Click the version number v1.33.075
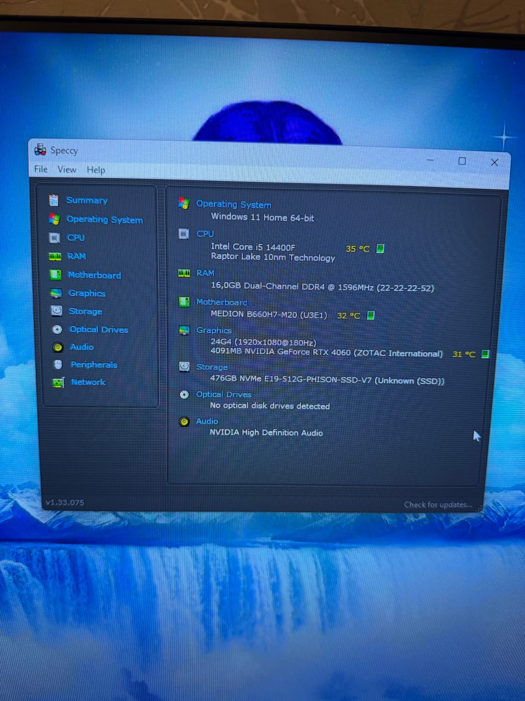The width and height of the screenshot is (525, 701). tap(65, 502)
